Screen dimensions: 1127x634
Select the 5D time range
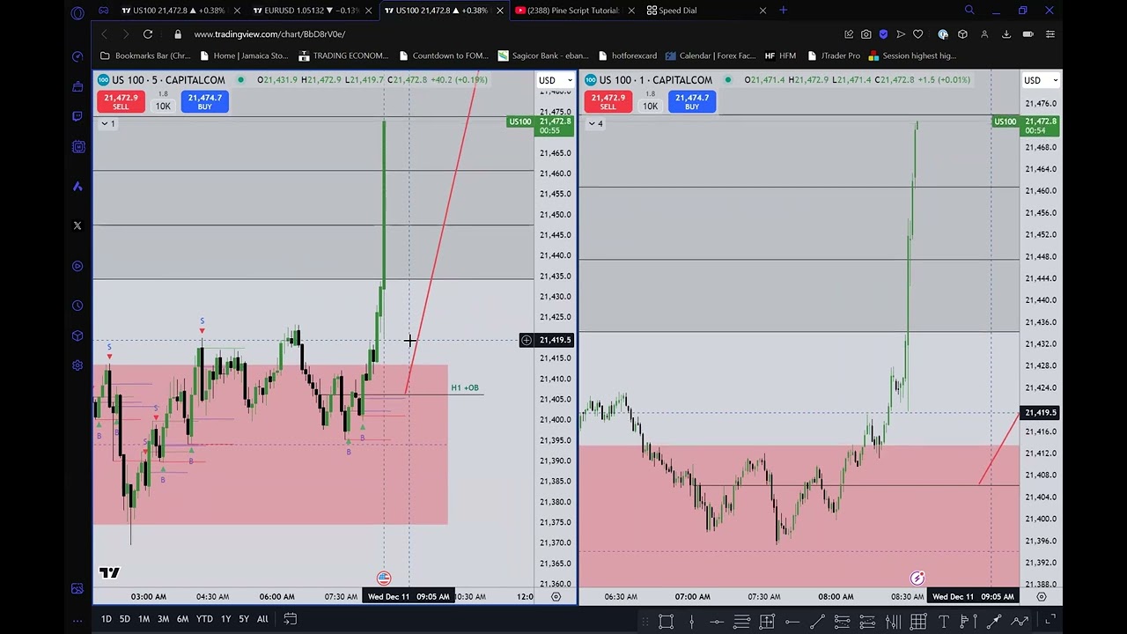tap(125, 619)
